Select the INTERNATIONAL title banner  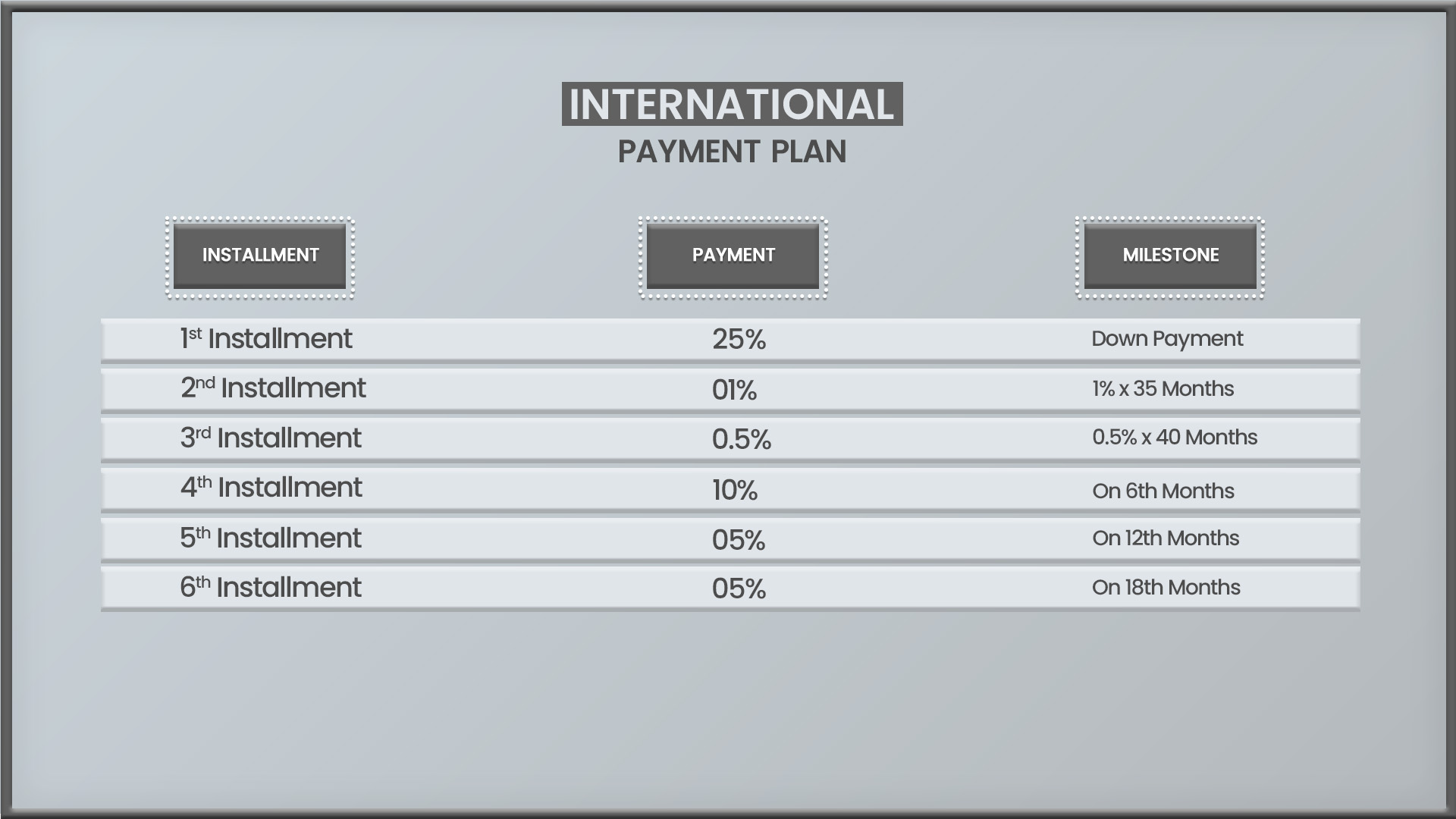[732, 104]
